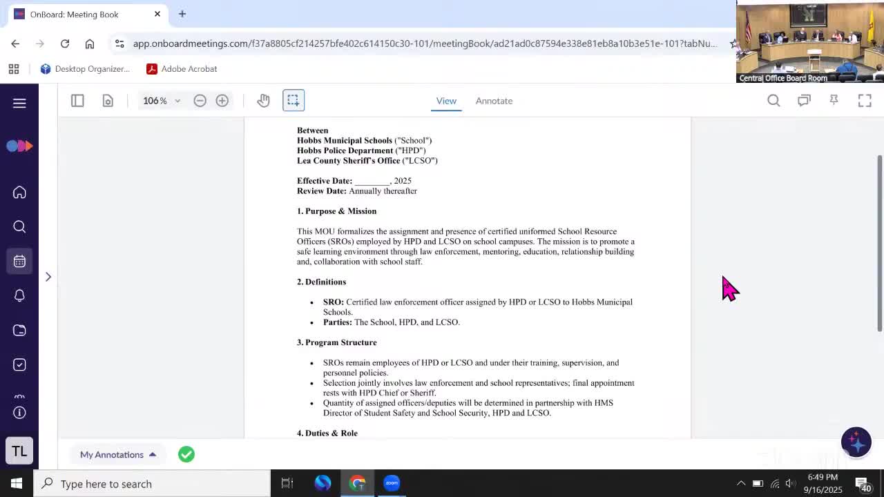The height and width of the screenshot is (497, 884).
Task: Show hidden system tray icons
Action: [x=741, y=483]
